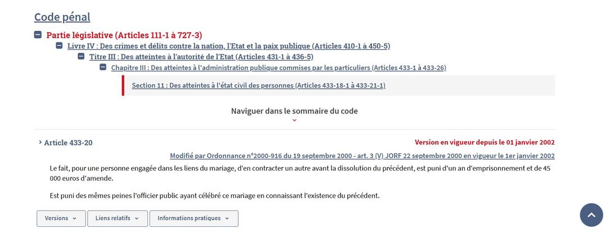Open Partie législative (Articles 111-1 à 727-3)
The image size is (607, 233).
pyautogui.click(x=124, y=35)
